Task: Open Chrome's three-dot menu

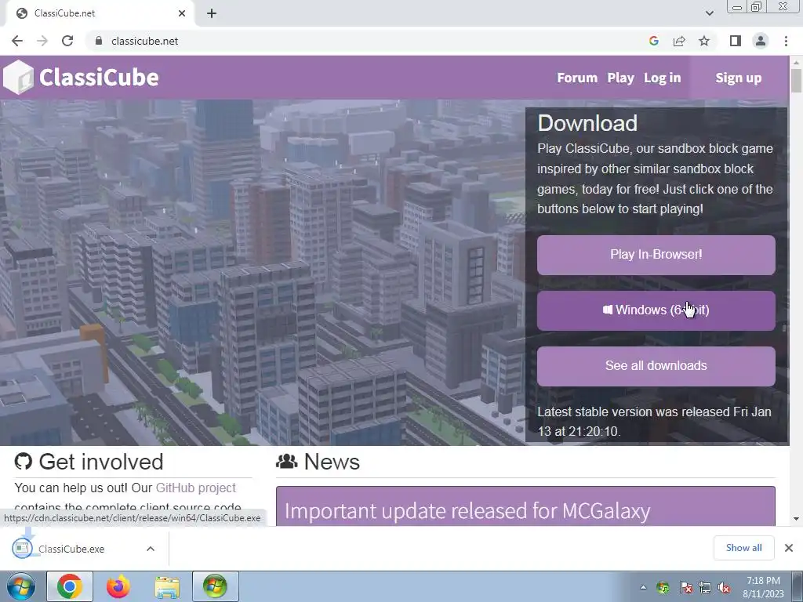Action: click(786, 41)
